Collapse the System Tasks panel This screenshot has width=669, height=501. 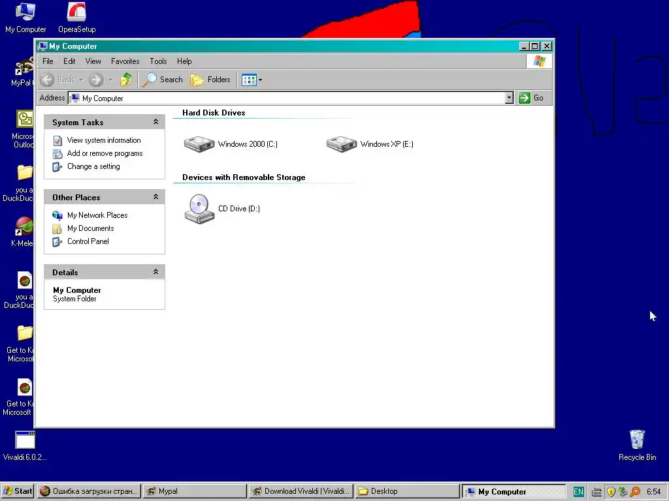point(155,122)
